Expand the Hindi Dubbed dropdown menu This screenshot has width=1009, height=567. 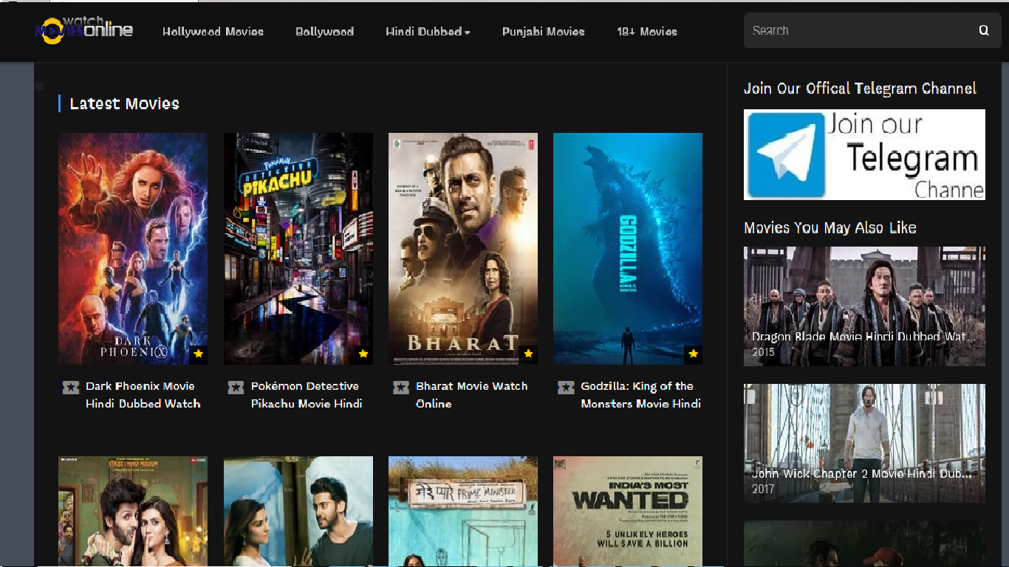click(428, 32)
